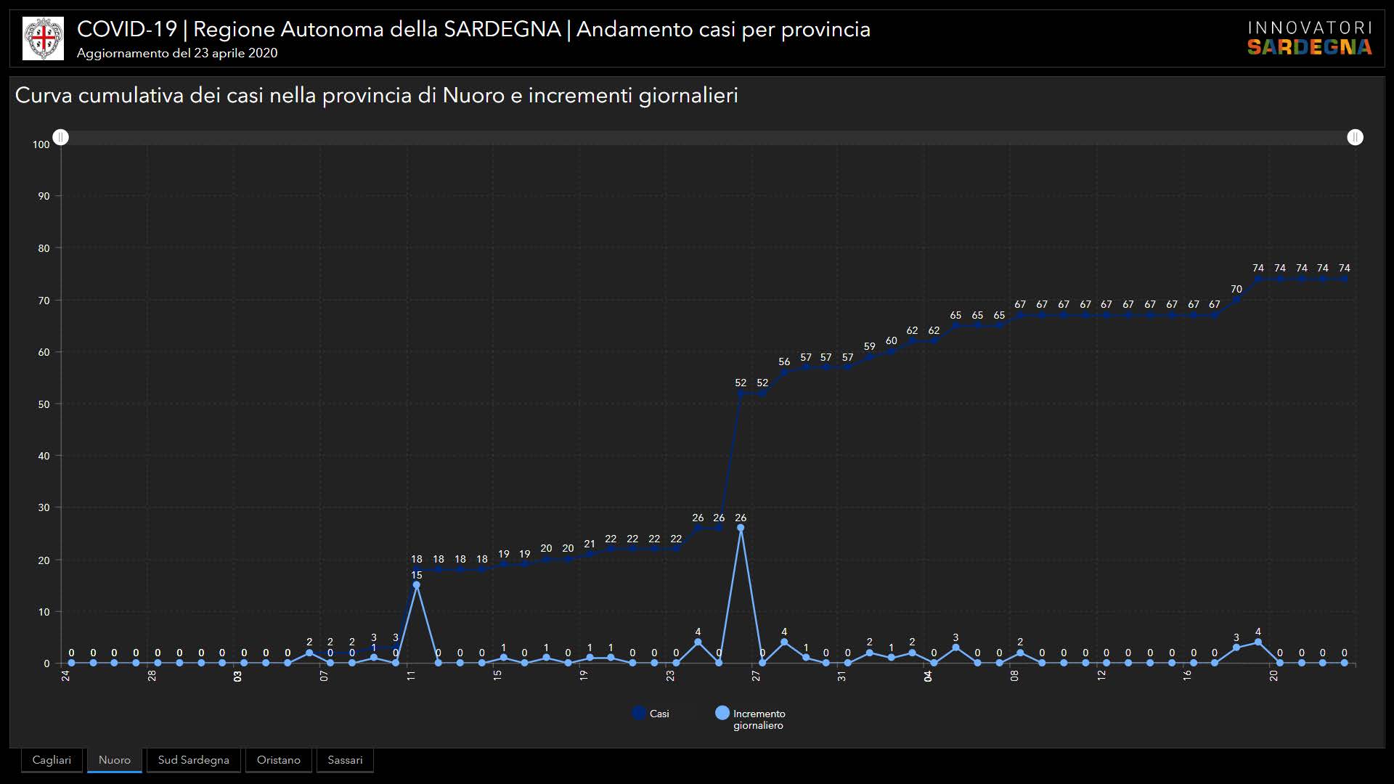The width and height of the screenshot is (1394, 784).
Task: Click the cumulative cases point labeled 56
Action: tap(784, 372)
